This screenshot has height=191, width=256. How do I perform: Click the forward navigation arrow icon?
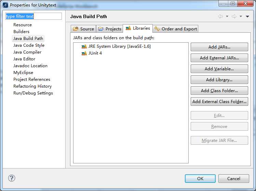[x=234, y=16]
